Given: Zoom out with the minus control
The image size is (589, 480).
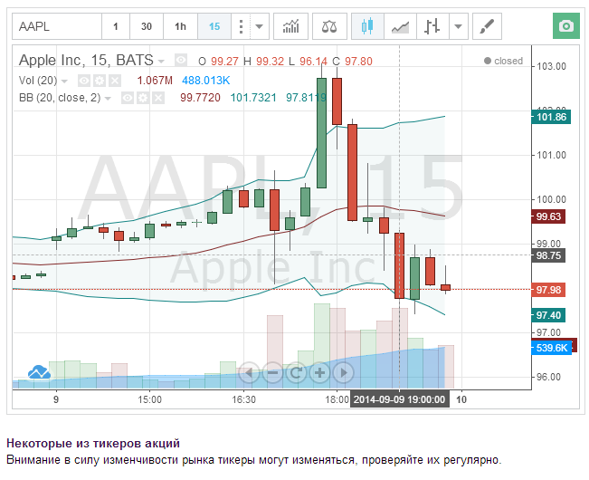Looking at the screenshot, I should 272,373.
